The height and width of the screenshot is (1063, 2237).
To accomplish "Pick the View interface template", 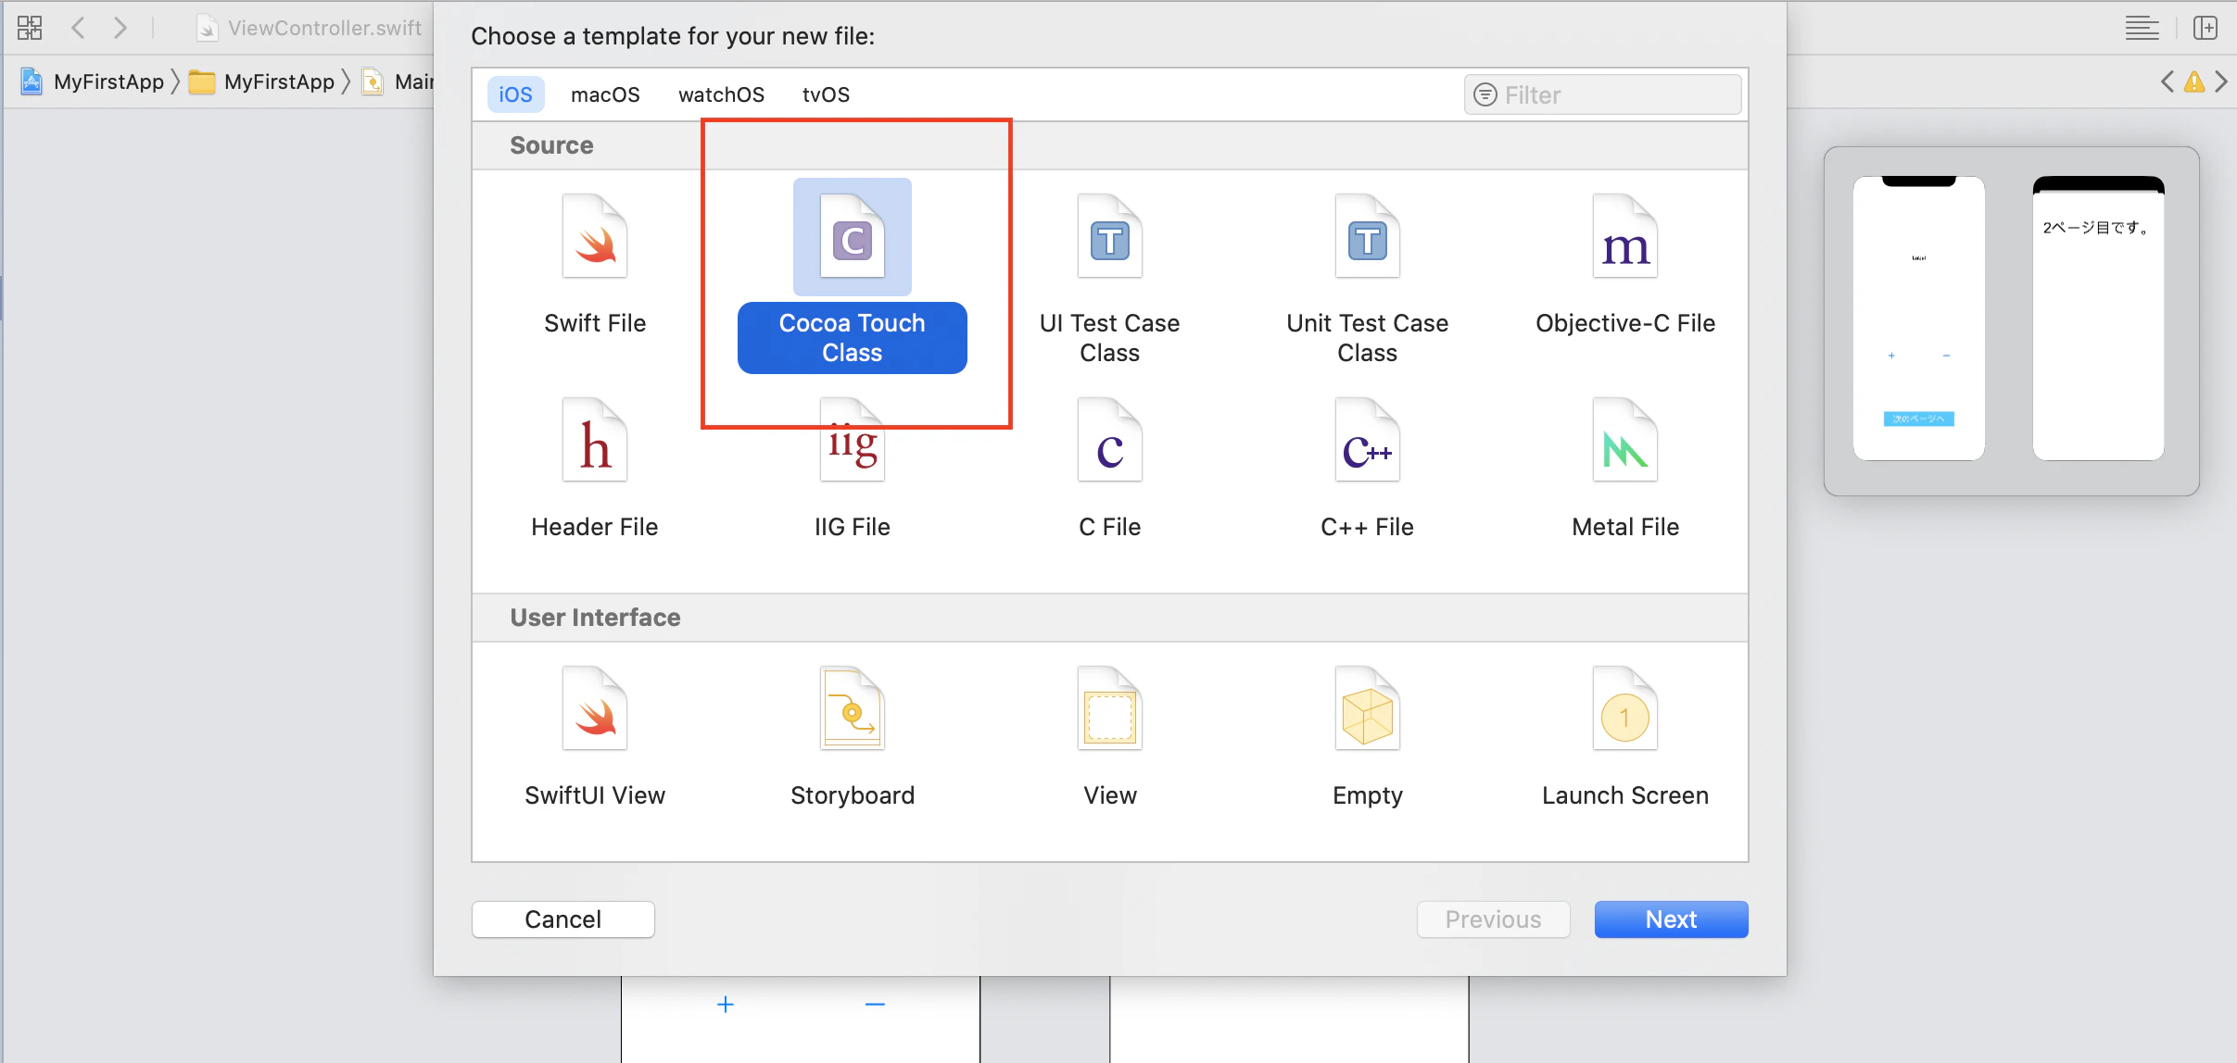I will click(x=1109, y=737).
